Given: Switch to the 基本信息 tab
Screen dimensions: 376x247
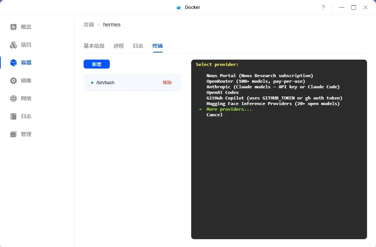Looking at the screenshot, I should (x=94, y=46).
